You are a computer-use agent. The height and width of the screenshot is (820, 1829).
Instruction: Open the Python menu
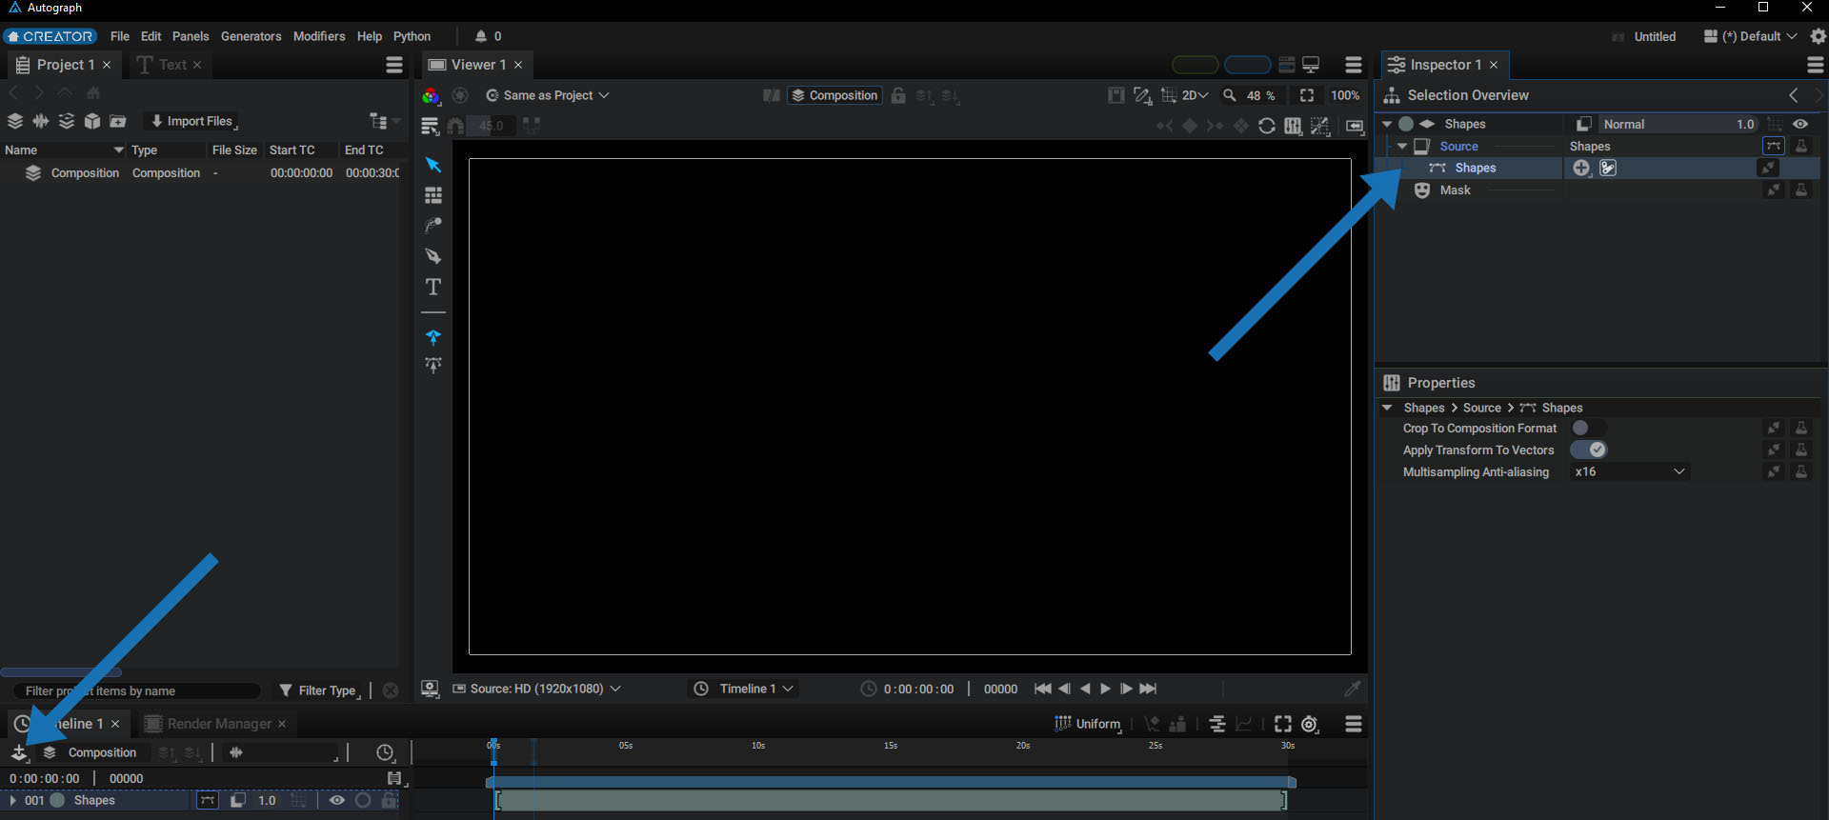coord(412,36)
